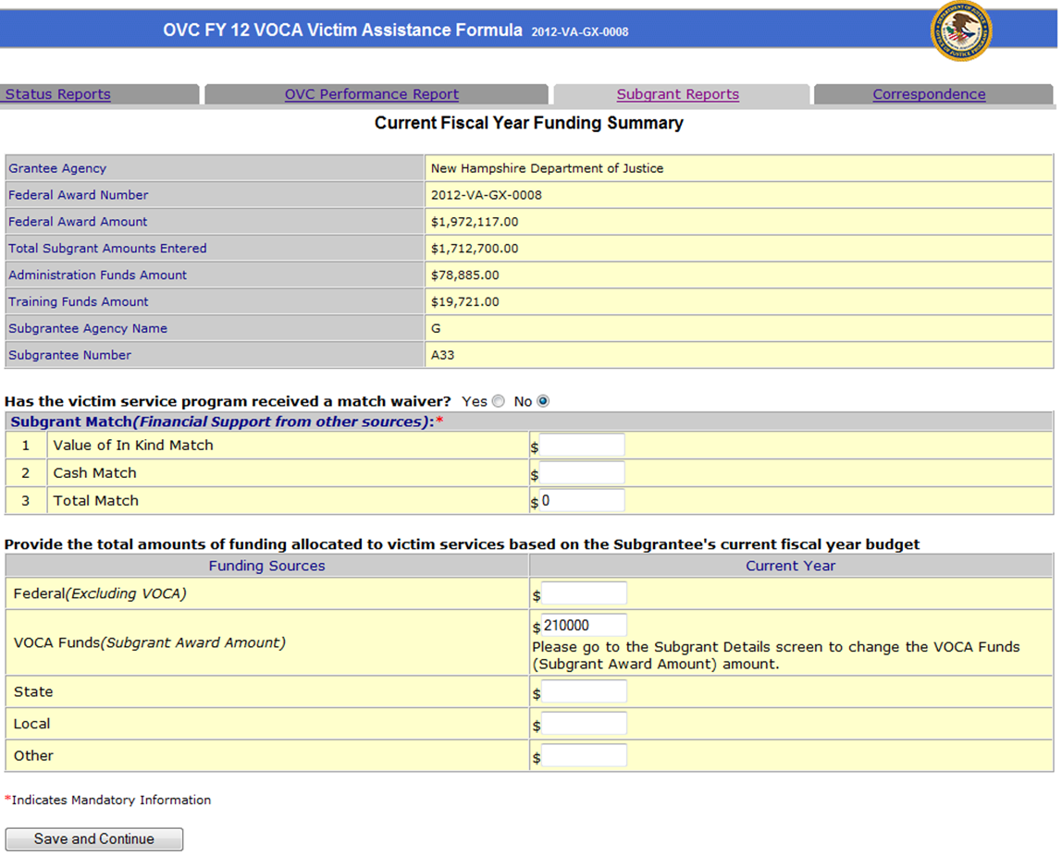Select No for match waiver

click(542, 401)
